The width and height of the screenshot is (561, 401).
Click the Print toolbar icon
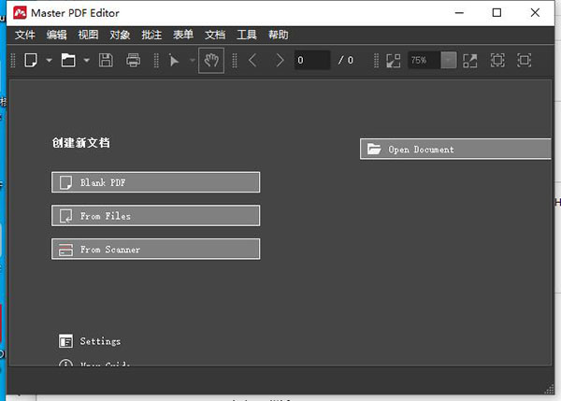[133, 60]
